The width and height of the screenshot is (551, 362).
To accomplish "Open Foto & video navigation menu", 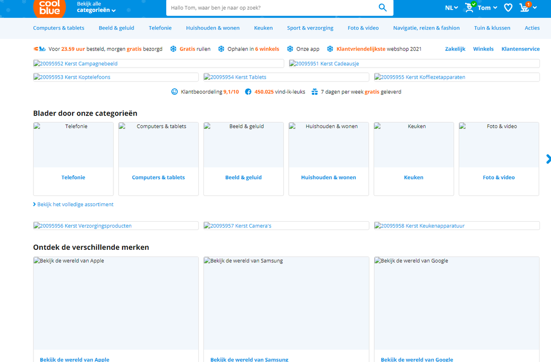I will point(363,28).
